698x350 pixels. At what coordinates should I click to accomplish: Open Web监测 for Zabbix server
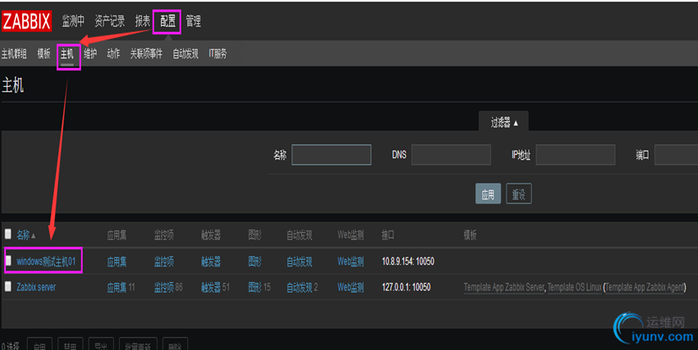point(351,288)
